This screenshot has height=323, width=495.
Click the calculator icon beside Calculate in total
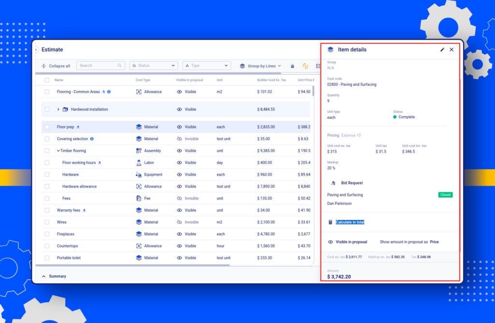point(330,222)
